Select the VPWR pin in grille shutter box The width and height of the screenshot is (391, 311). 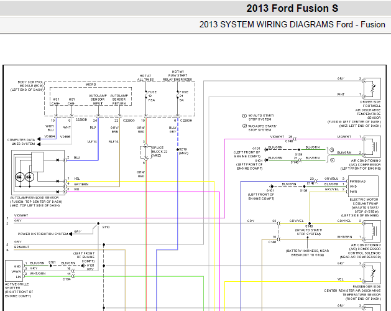tap(16, 272)
